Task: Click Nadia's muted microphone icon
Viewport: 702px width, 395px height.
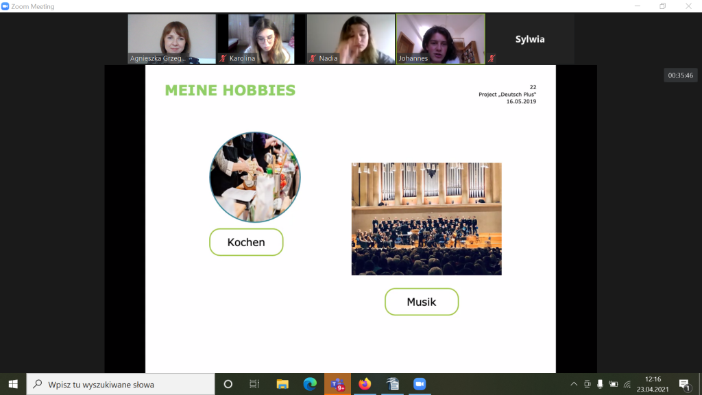Action: 313,58
